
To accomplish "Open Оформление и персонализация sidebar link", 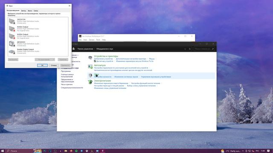I will [67, 80].
